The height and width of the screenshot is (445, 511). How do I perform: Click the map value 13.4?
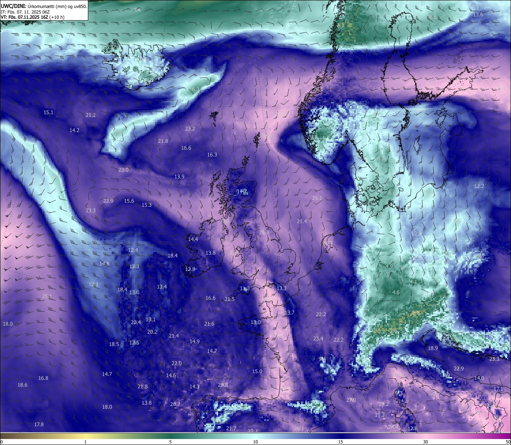coord(162,287)
